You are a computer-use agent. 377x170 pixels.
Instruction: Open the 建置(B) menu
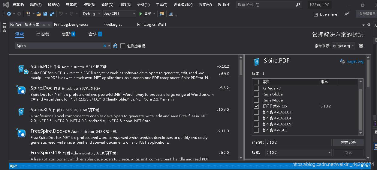(89, 5)
